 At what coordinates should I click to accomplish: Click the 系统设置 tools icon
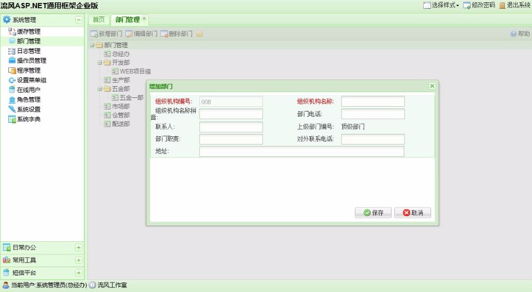(12, 109)
